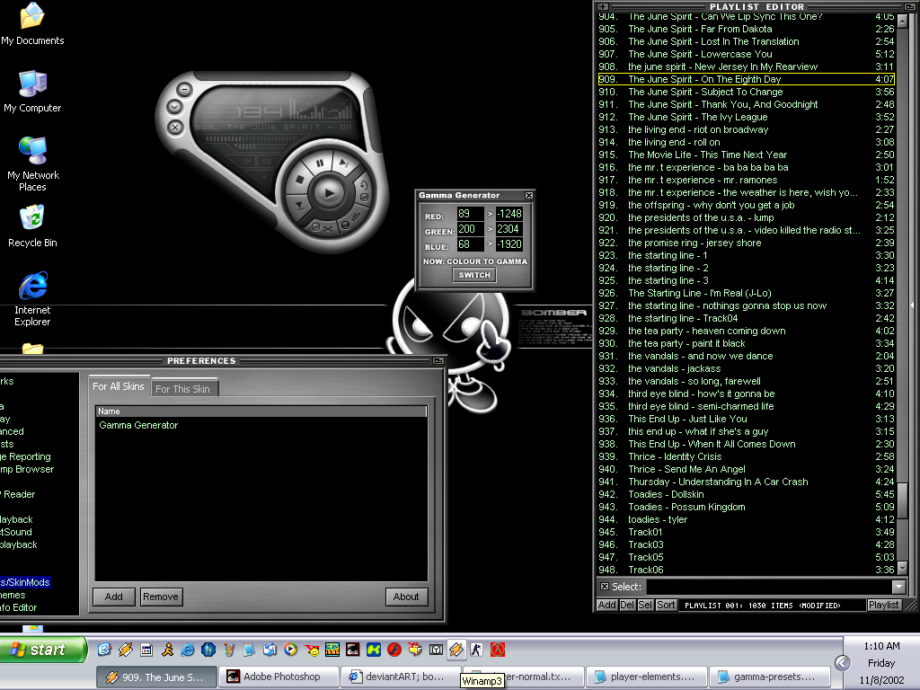This screenshot has width=920, height=690.
Task: Open the My Computer desktop icon
Action: [33, 92]
